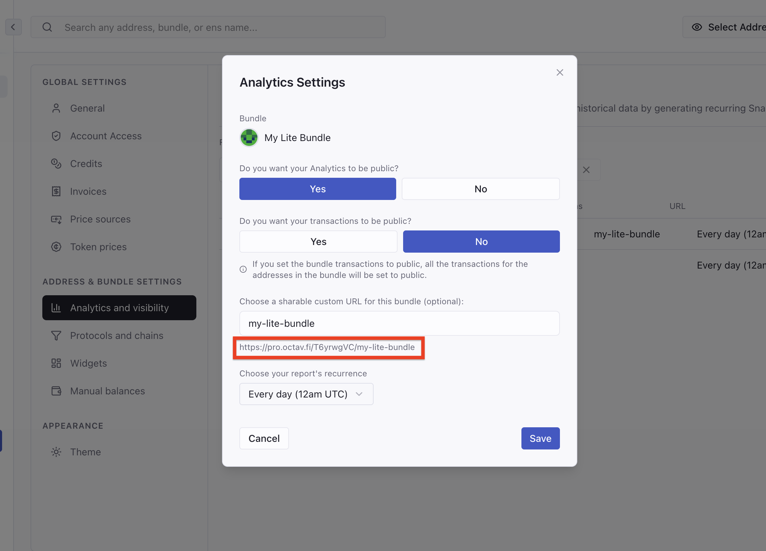
Task: Click the Price sources icon
Action: 56,219
